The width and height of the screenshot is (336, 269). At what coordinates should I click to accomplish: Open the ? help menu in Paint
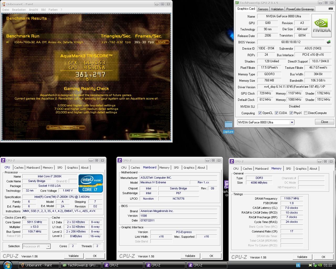61,10
